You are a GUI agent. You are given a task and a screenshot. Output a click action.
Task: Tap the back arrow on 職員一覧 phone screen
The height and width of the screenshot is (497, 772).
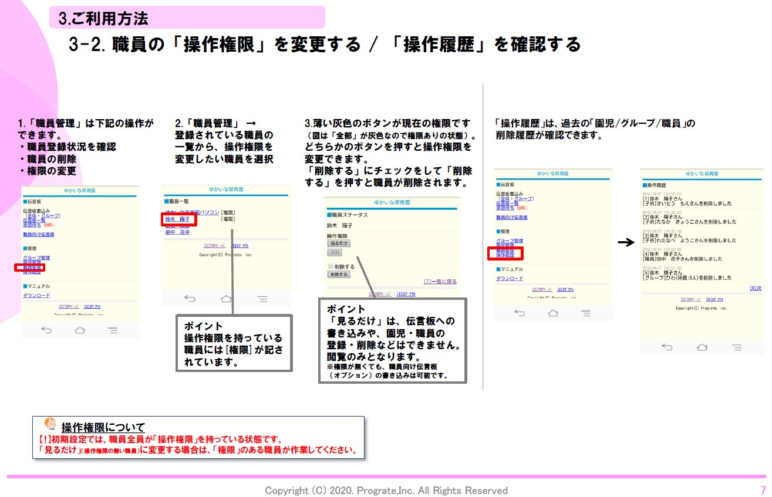(x=190, y=299)
